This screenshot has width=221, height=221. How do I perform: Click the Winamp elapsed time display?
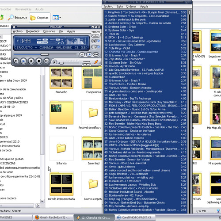[26, 41]
